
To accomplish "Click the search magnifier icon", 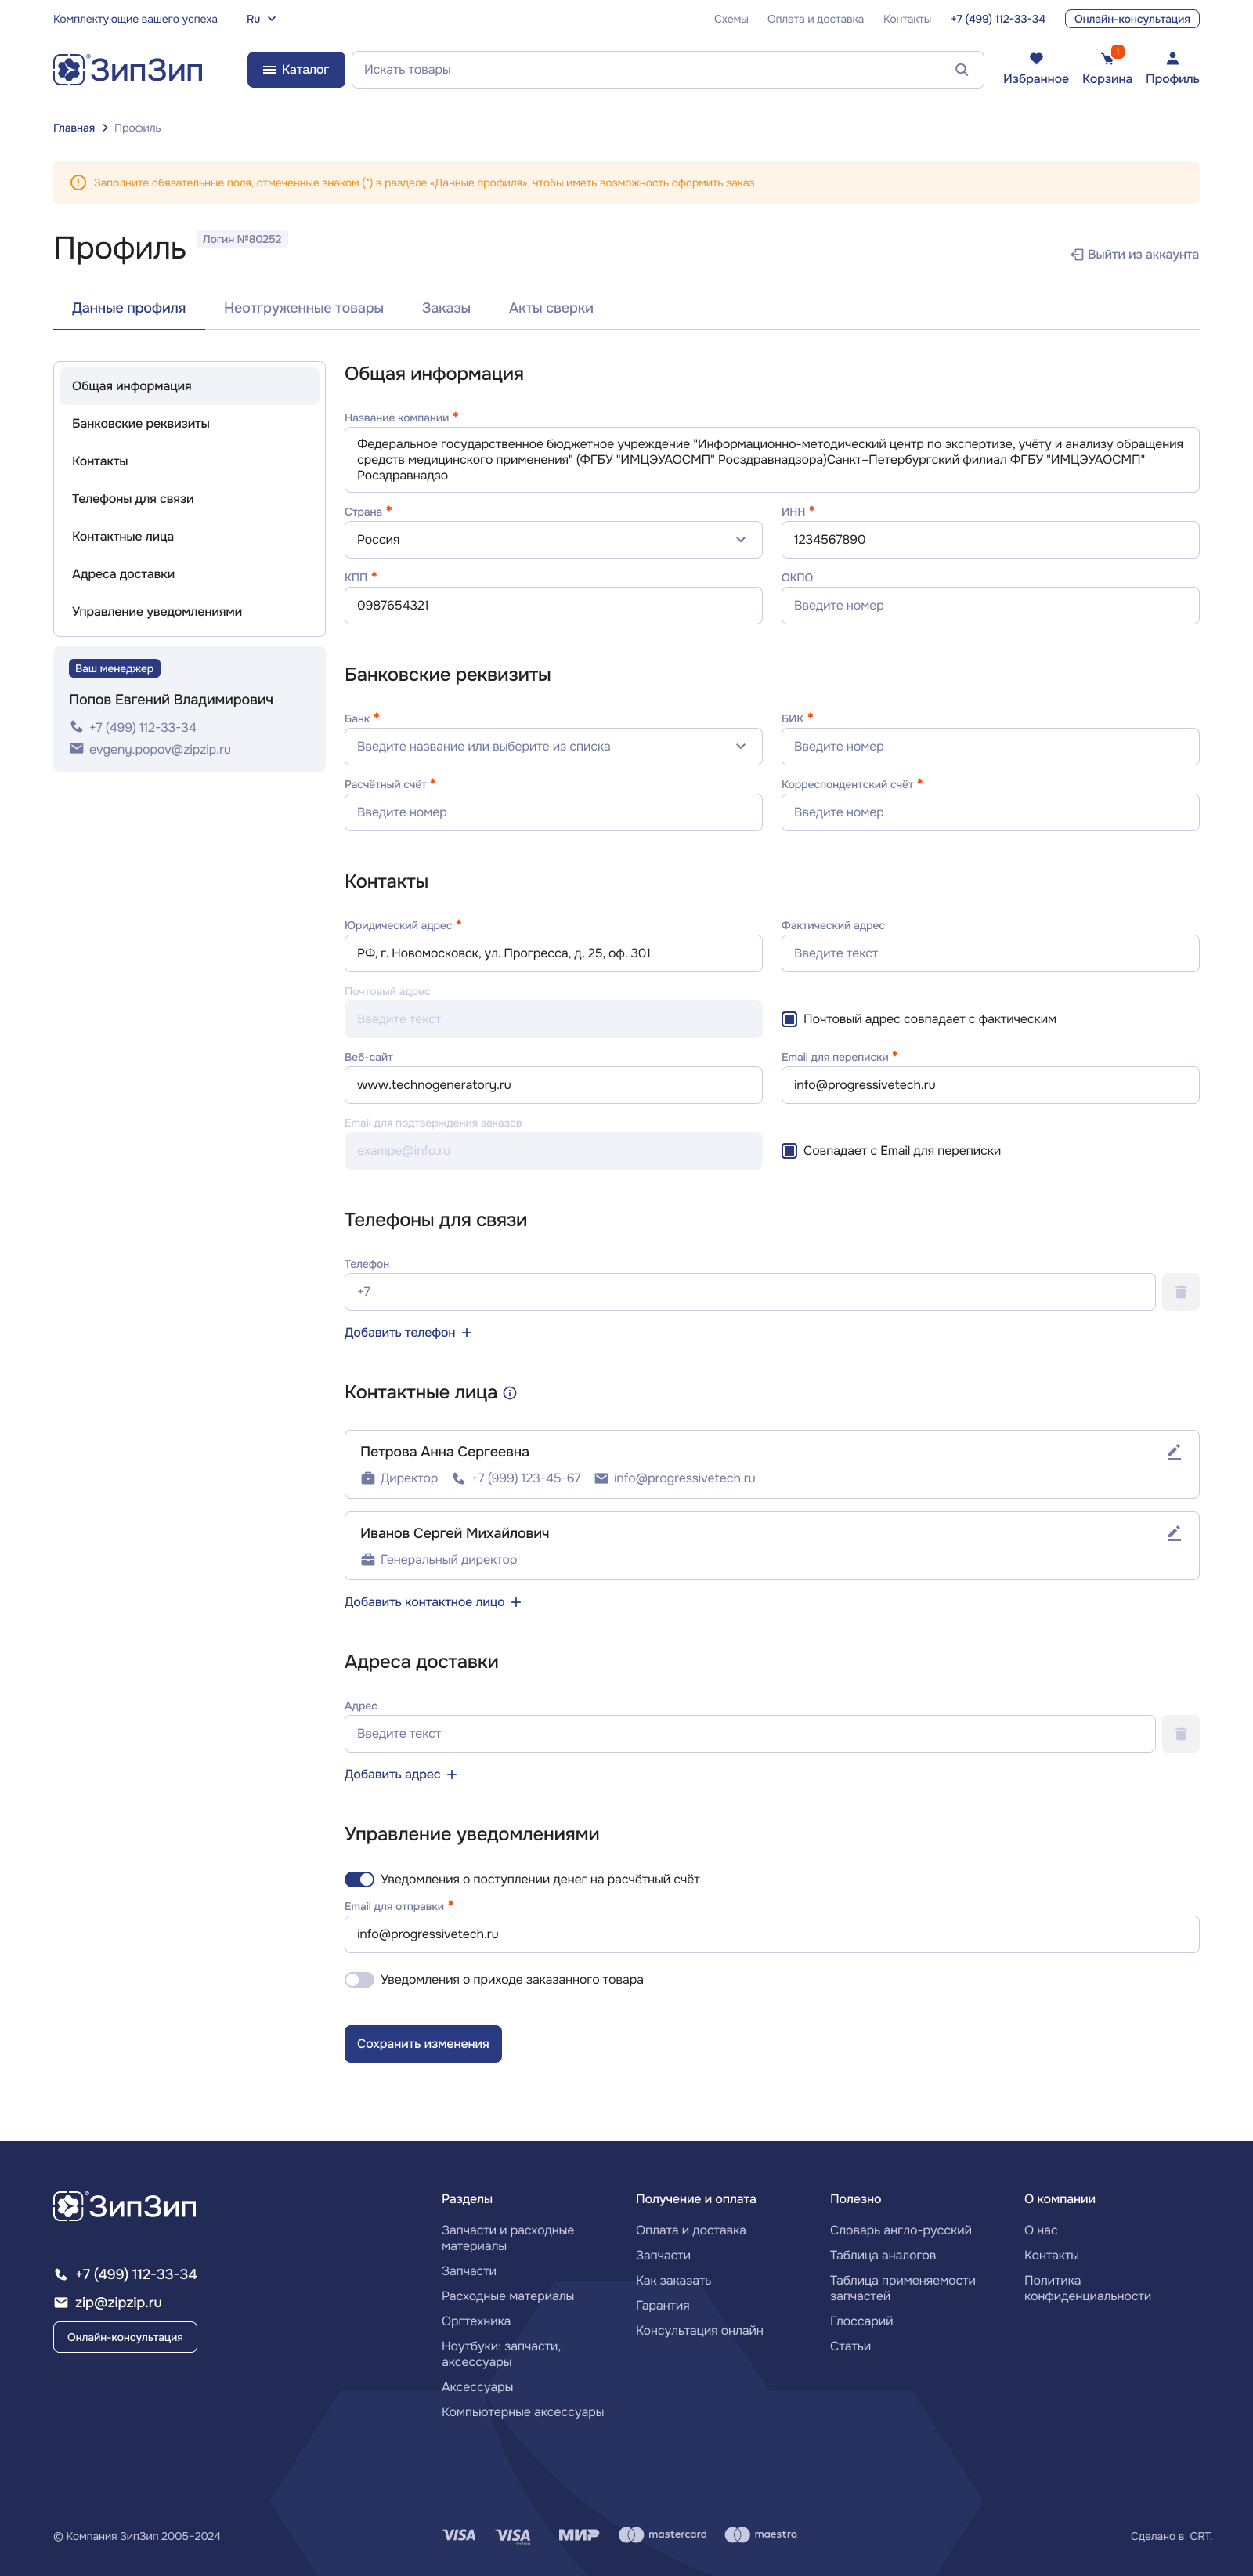I will coord(961,70).
